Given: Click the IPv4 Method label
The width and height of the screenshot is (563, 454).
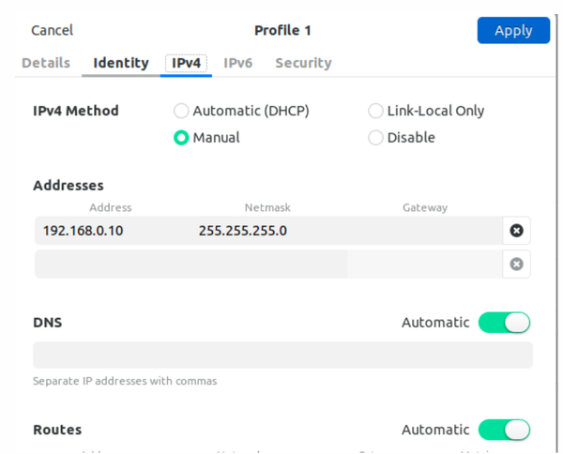Looking at the screenshot, I should tap(76, 111).
